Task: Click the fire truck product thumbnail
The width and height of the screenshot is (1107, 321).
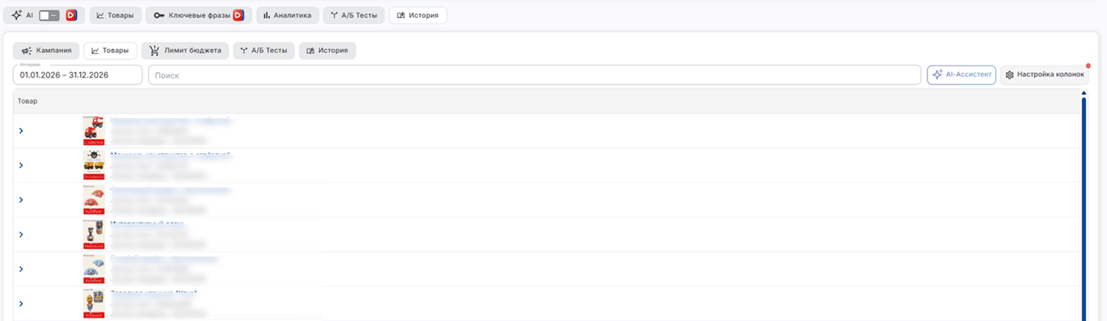Action: [94, 130]
